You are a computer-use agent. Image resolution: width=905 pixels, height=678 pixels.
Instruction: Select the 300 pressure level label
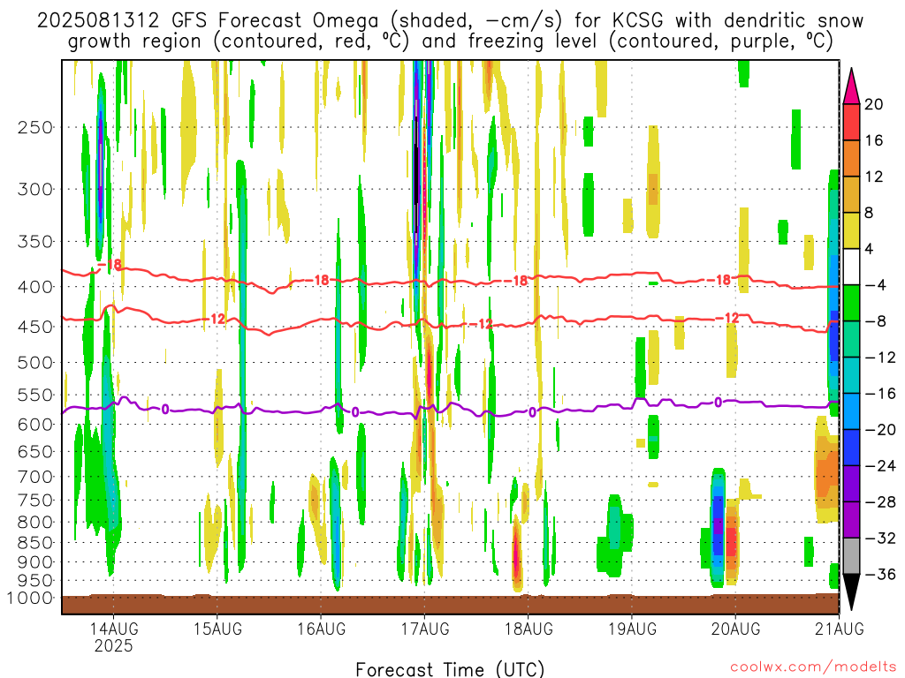(35, 189)
